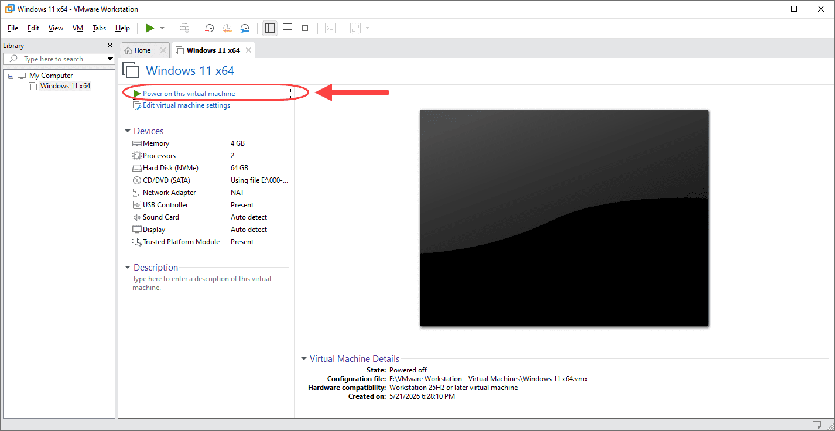The image size is (835, 431).
Task: Maximize the VMware Workstation window
Action: pos(794,9)
